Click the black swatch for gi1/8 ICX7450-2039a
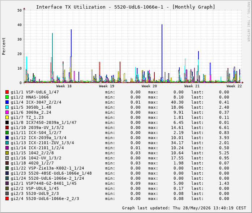 pyautogui.click(x=7, y=122)
